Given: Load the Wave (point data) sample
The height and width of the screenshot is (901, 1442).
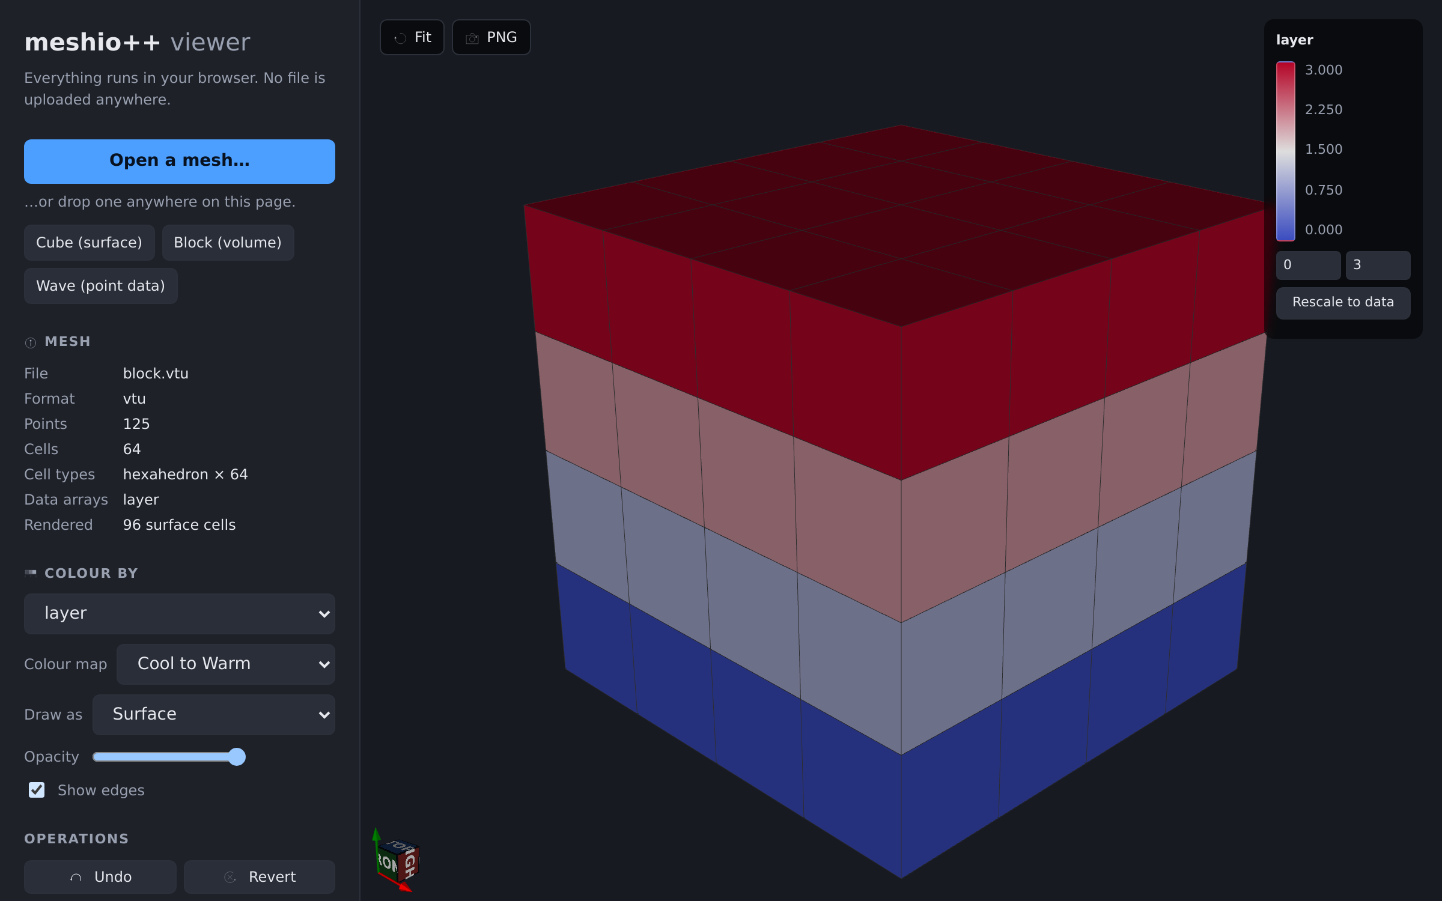Looking at the screenshot, I should (x=101, y=286).
